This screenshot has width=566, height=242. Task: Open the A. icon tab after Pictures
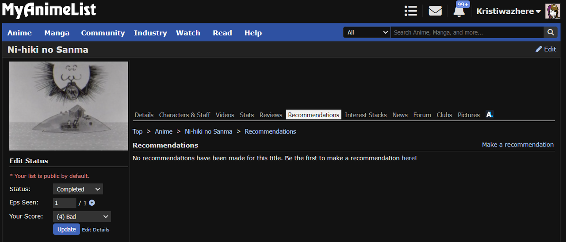point(490,115)
